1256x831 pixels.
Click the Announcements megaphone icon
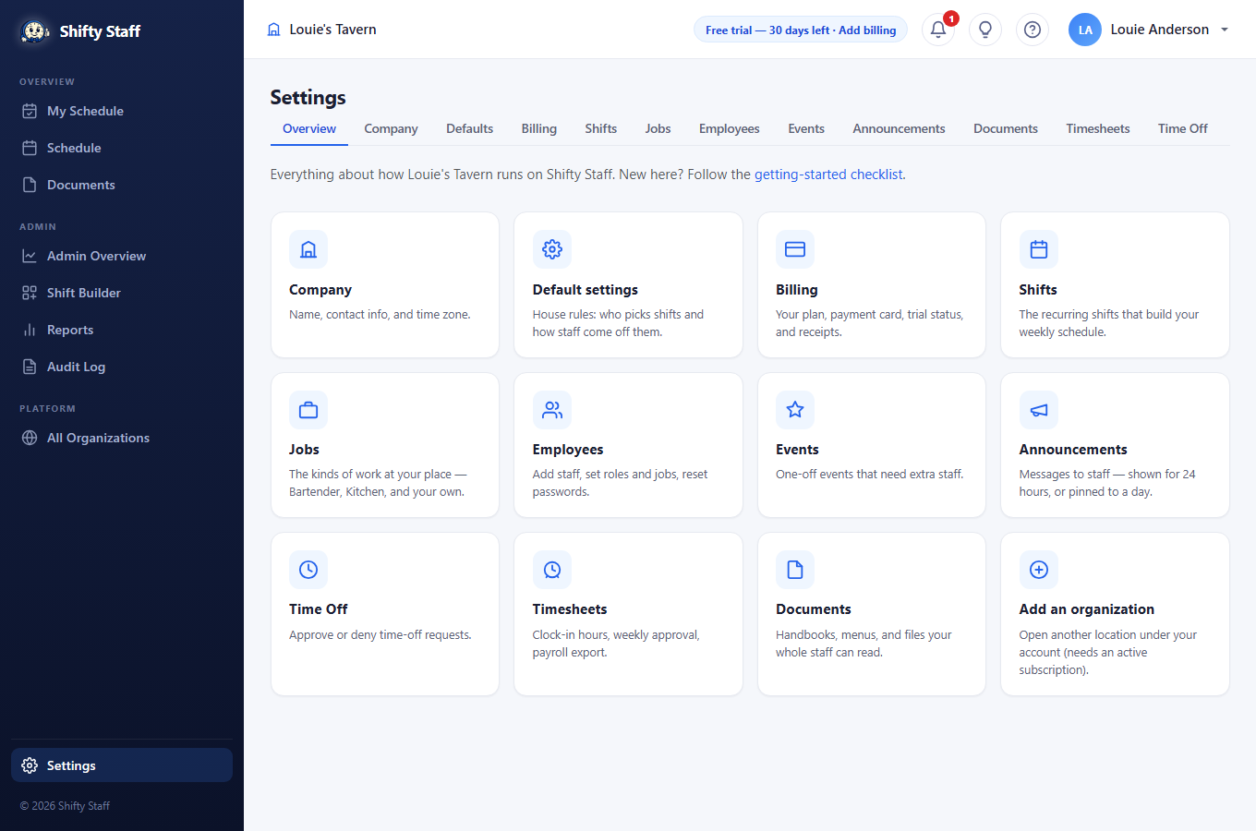[1039, 410]
